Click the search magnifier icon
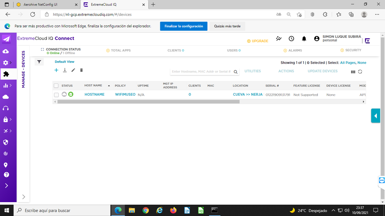This screenshot has width=385, height=216. click(235, 72)
